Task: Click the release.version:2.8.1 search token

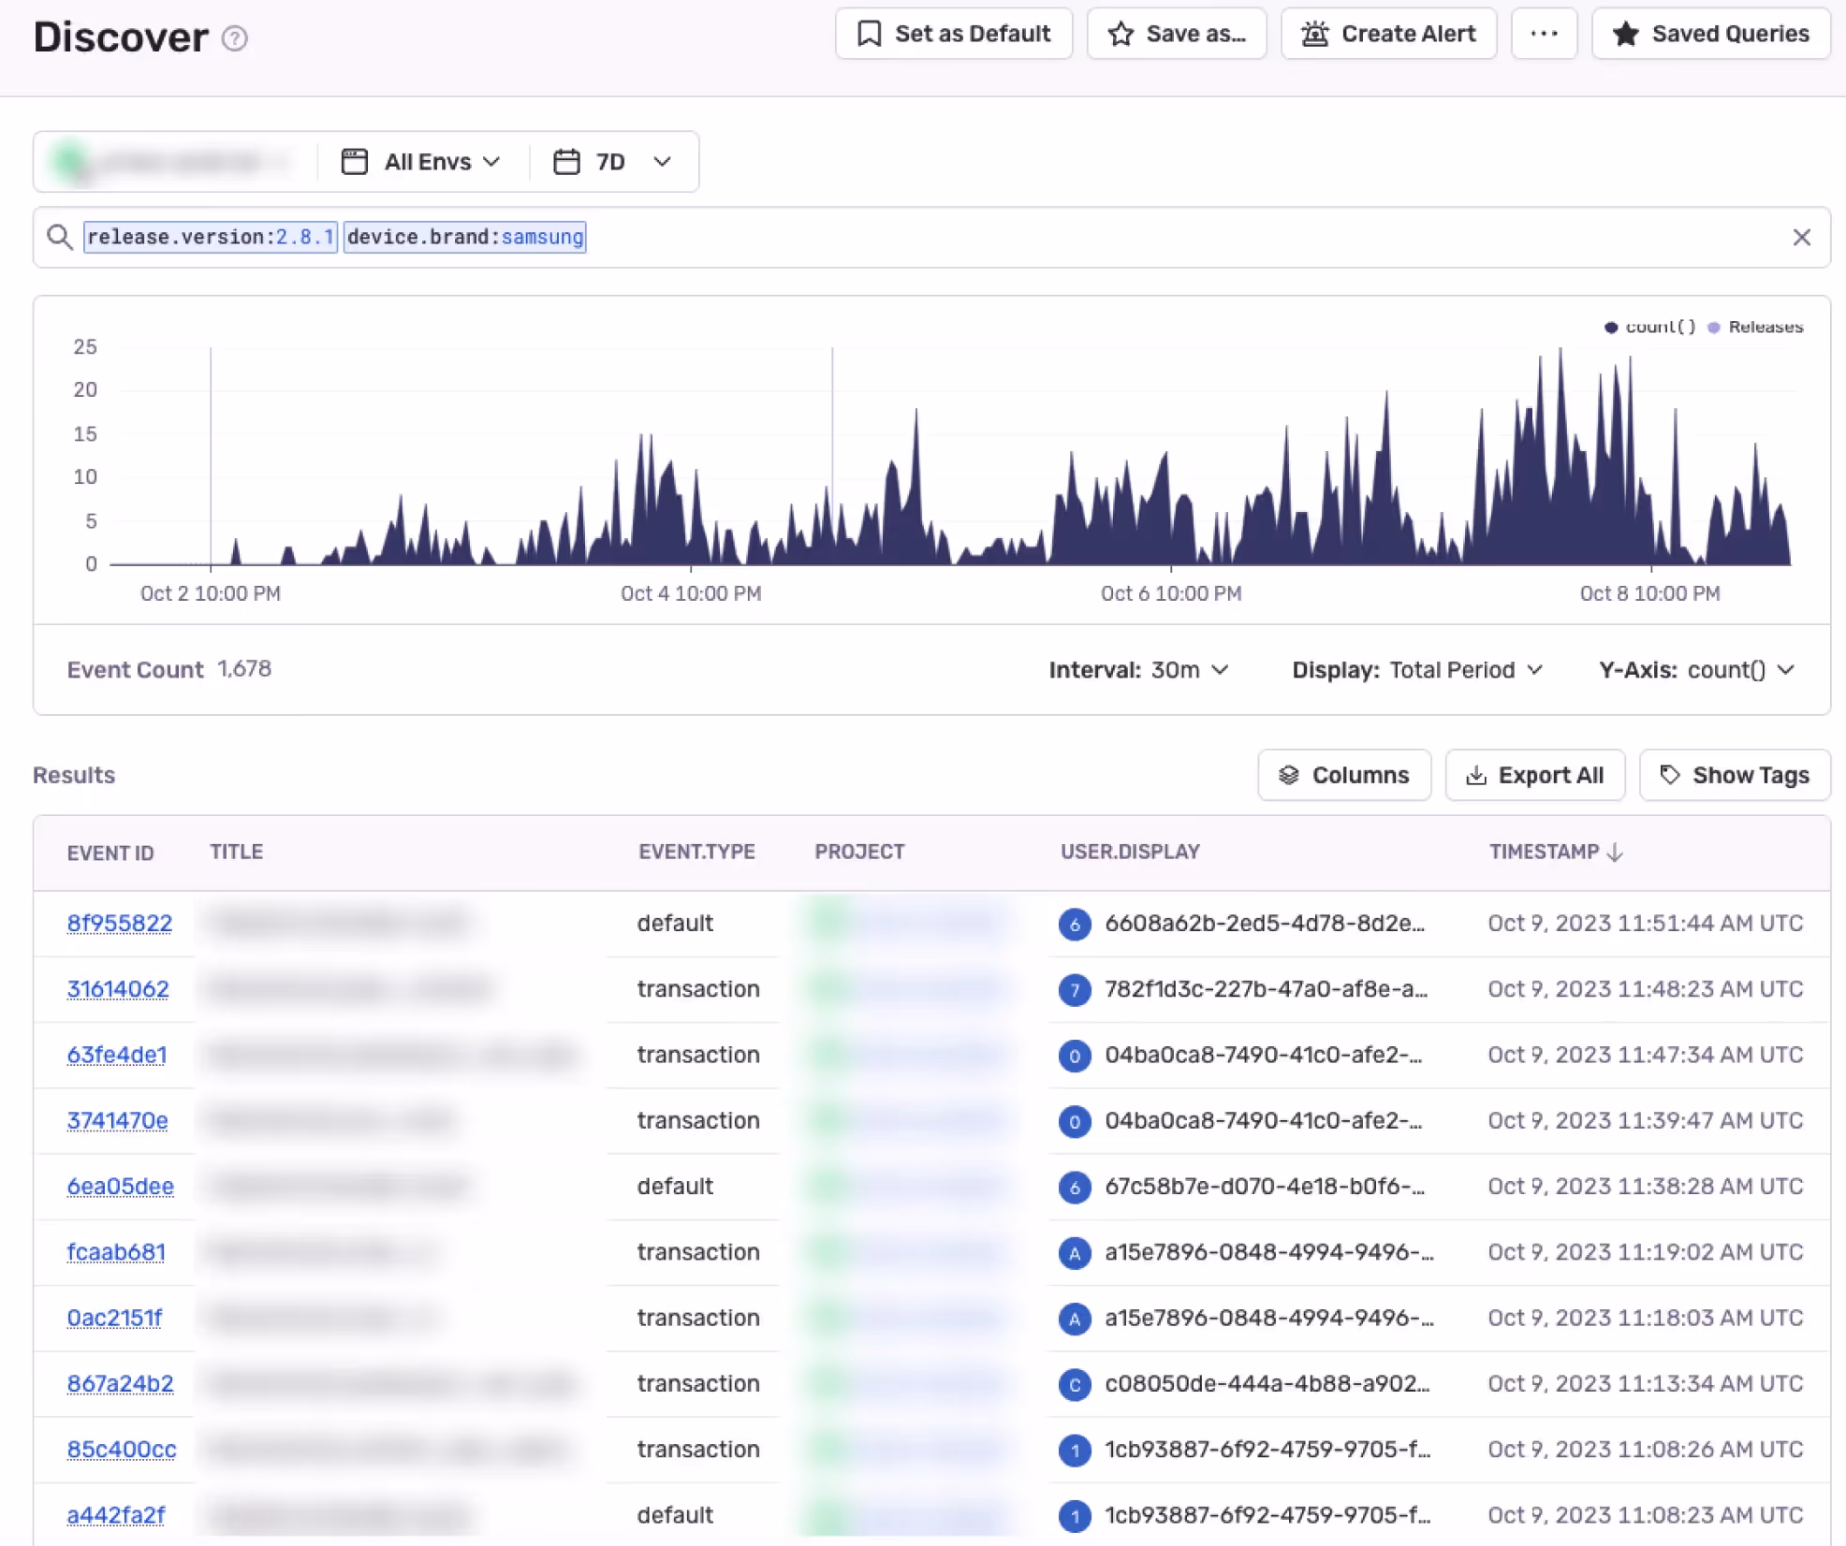Action: 211,238
